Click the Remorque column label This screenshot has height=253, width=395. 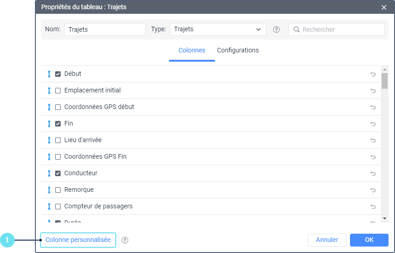[x=79, y=190]
